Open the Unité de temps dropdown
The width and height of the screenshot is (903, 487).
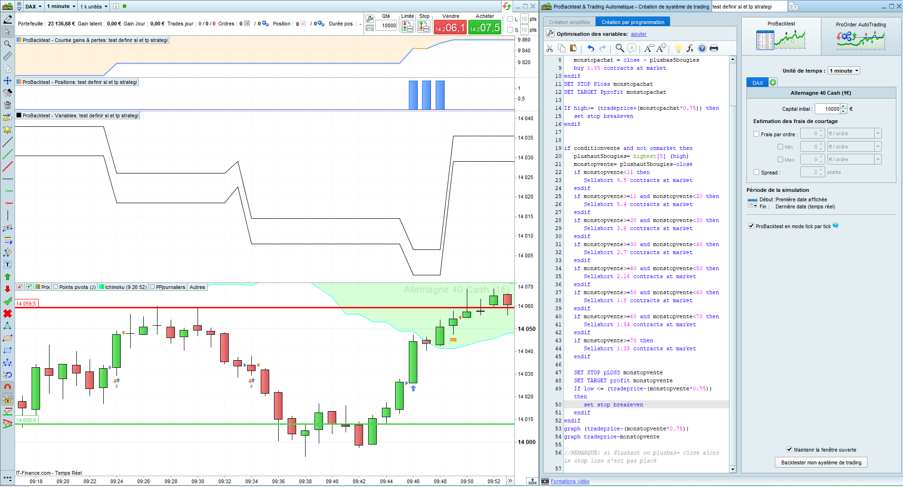[x=844, y=71]
